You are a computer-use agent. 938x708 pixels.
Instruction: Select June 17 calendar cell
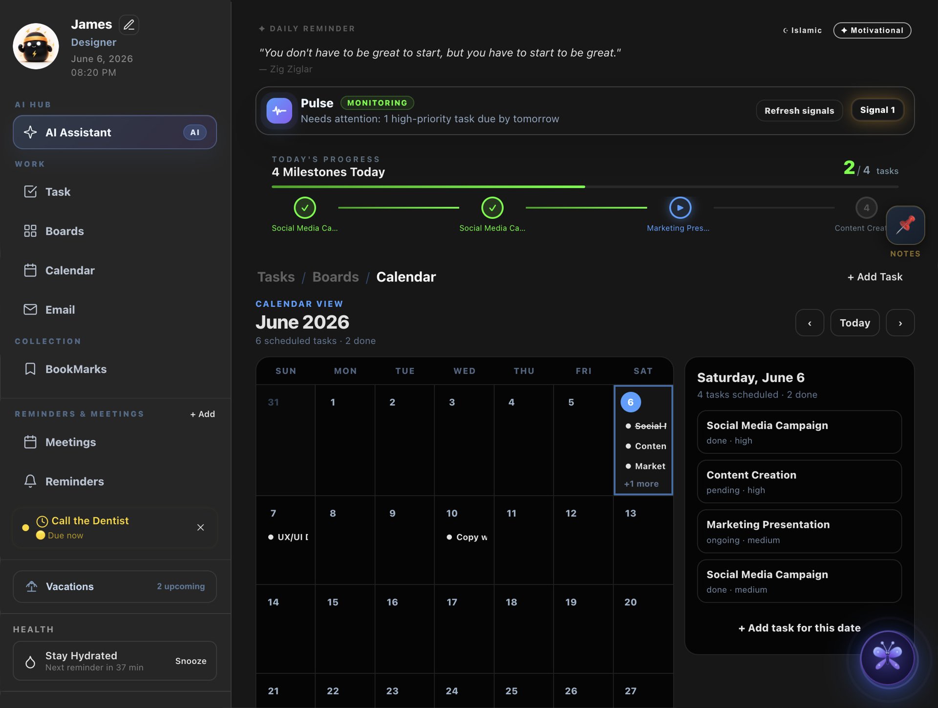[464, 629]
